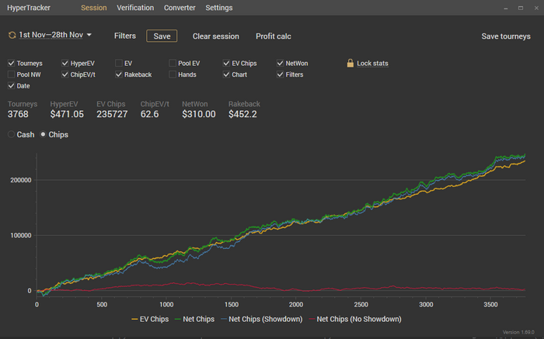Viewport: 544px width, 339px height.
Task: Click the 2000 x-axis label
Action: [x=296, y=305]
